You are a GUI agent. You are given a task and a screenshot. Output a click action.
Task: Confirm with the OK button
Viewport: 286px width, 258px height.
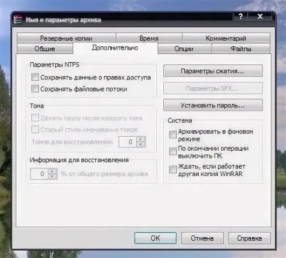[155, 238]
